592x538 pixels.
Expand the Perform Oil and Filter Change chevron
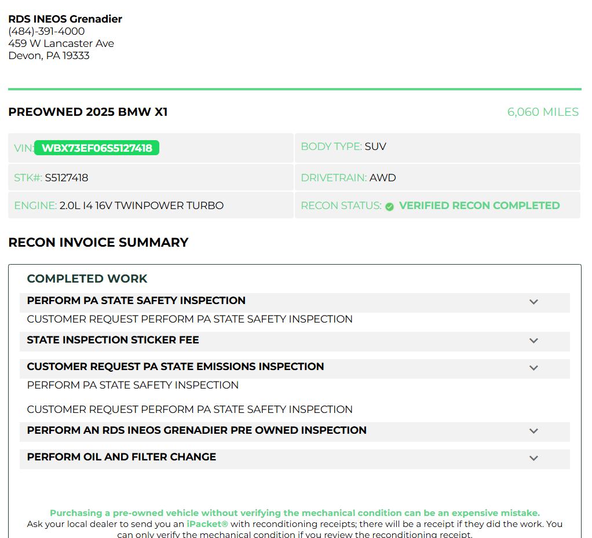coord(533,458)
